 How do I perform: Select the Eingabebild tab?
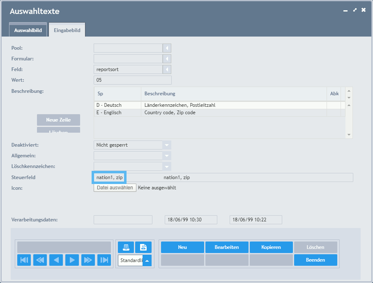pos(67,30)
